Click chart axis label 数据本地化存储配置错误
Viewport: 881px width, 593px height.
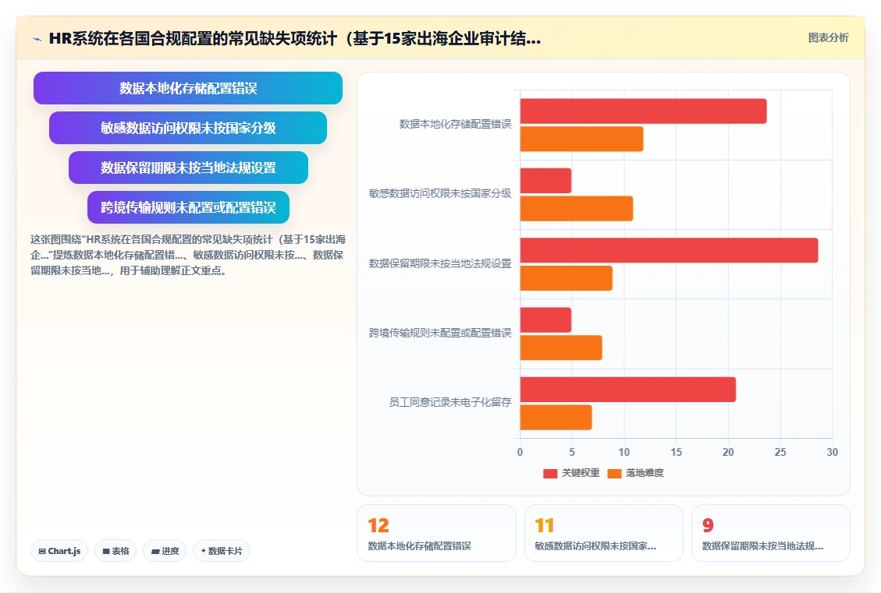(455, 124)
